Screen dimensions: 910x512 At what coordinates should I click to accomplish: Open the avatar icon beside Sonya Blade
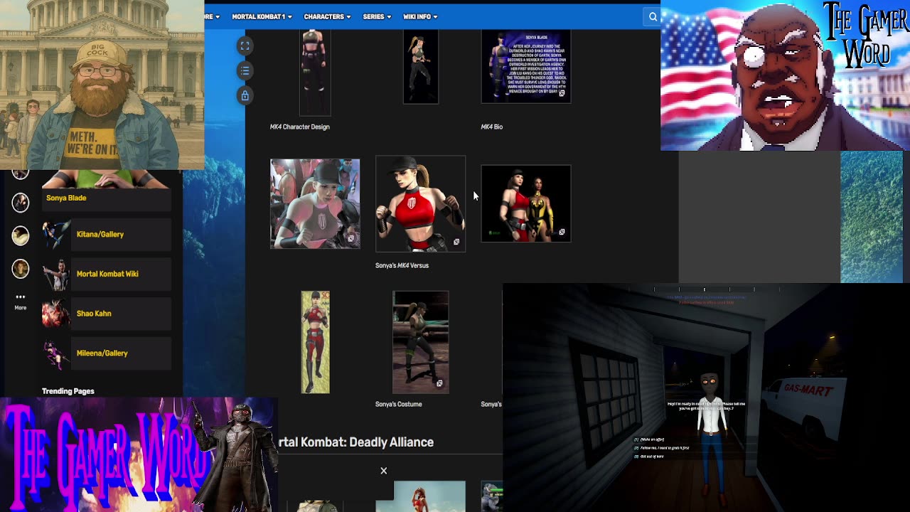click(21, 203)
